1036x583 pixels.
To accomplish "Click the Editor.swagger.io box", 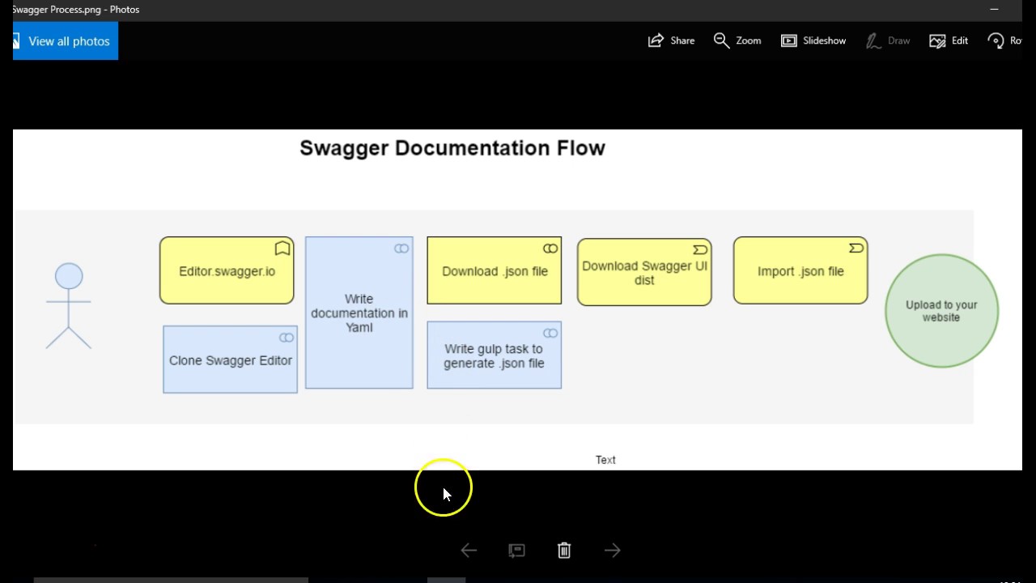I will pyautogui.click(x=227, y=270).
